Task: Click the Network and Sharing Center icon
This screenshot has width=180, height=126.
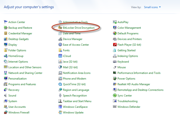Action: (5, 73)
